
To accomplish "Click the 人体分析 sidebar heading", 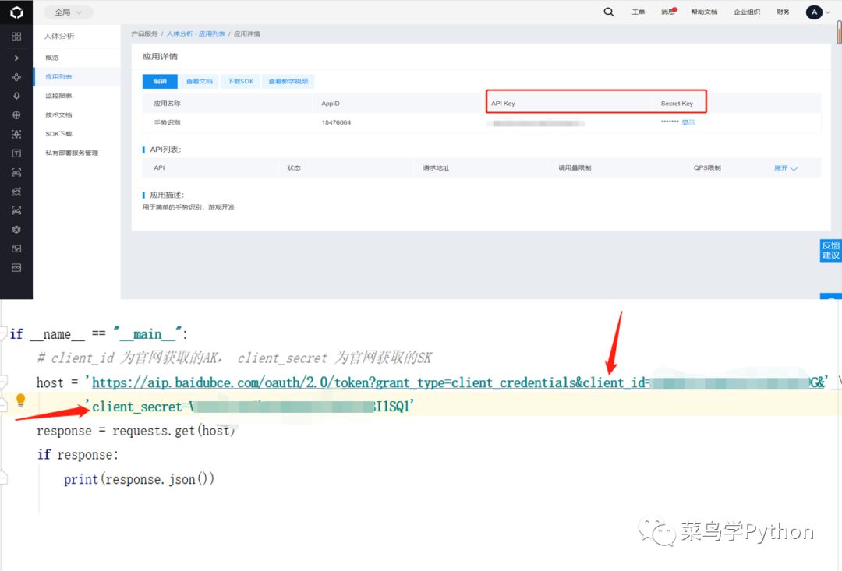I will 59,36.
